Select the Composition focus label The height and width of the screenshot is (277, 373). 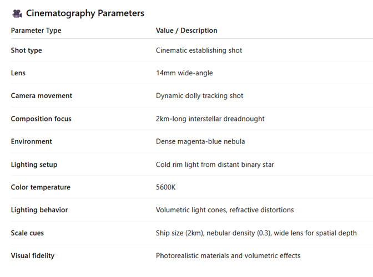[x=41, y=119]
